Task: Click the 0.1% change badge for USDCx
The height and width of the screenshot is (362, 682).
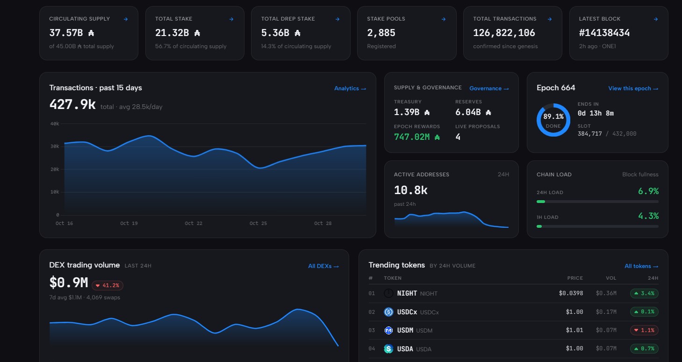Action: 644,312
